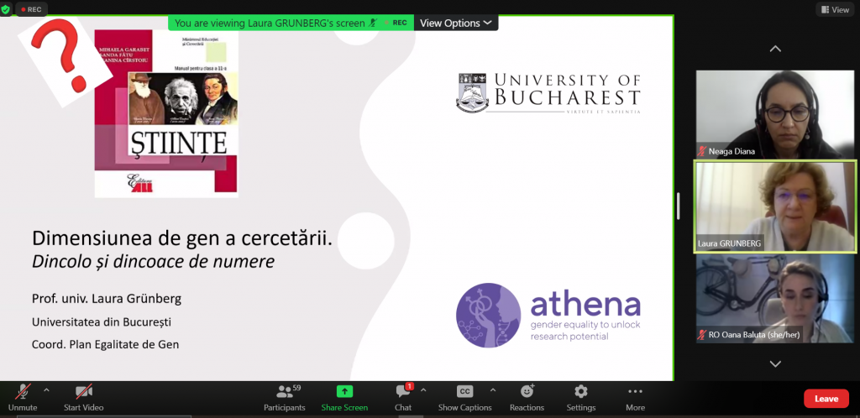Expand caption options arrow beside Show Captions
The image size is (860, 418).
492,390
